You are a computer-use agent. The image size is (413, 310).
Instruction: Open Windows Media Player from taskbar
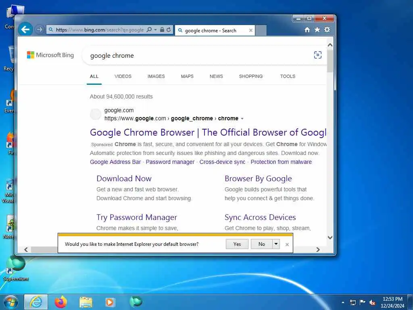(x=110, y=302)
